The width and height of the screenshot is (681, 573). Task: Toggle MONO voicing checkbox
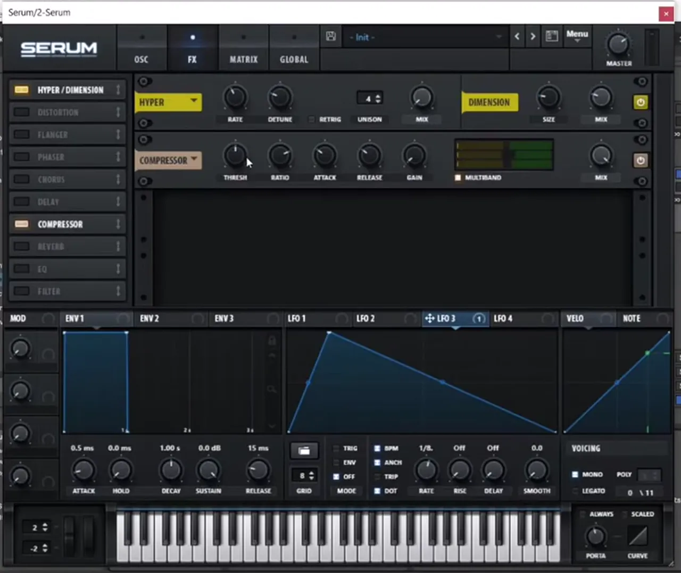[x=575, y=474]
